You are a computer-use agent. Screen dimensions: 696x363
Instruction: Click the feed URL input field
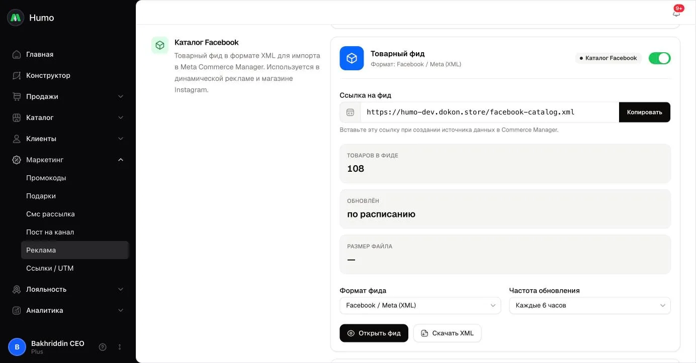coord(489,112)
